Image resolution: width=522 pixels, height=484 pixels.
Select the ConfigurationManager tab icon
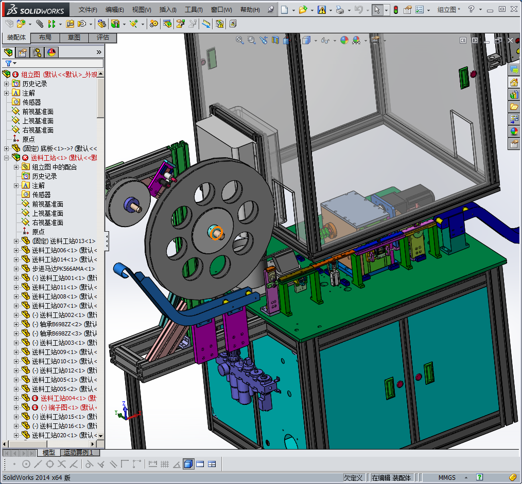point(37,52)
